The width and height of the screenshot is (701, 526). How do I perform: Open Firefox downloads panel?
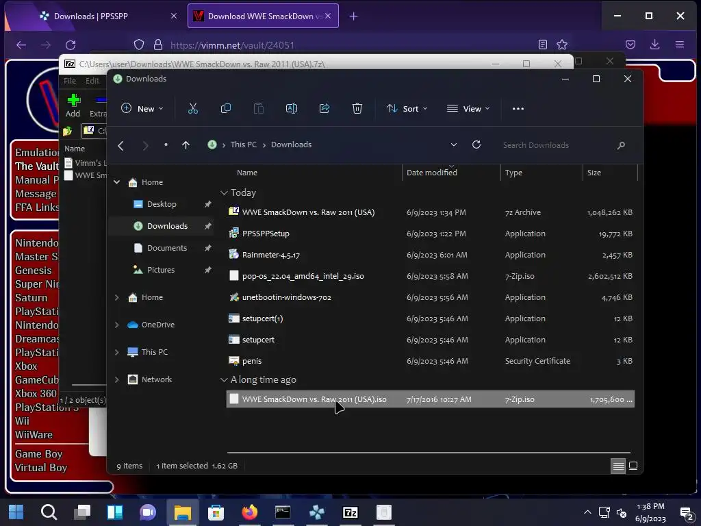click(x=654, y=45)
